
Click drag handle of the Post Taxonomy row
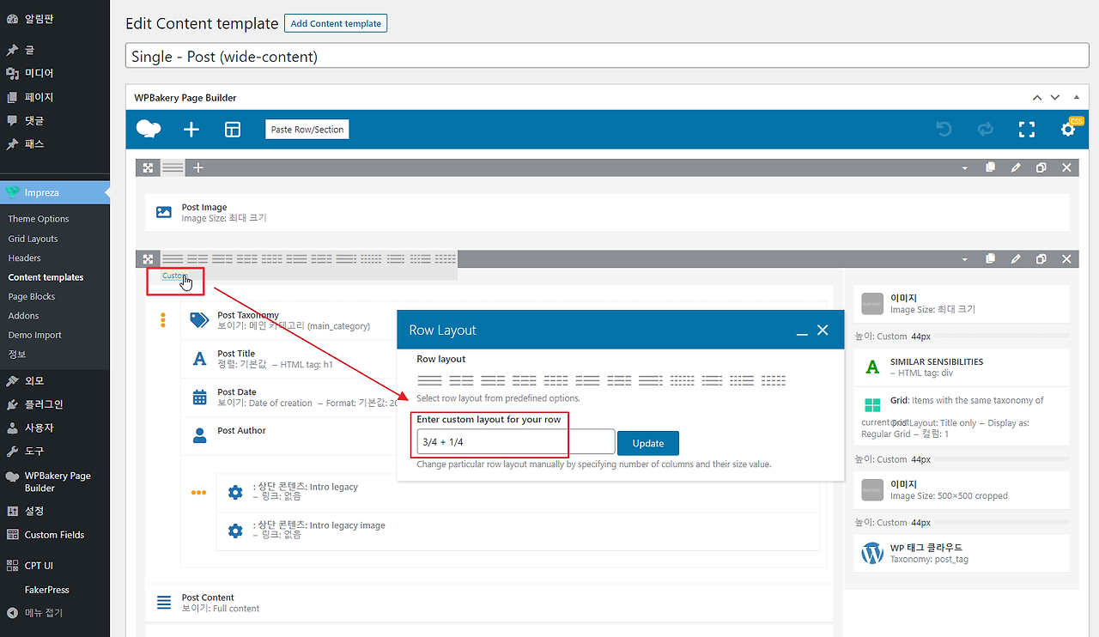tap(149, 258)
